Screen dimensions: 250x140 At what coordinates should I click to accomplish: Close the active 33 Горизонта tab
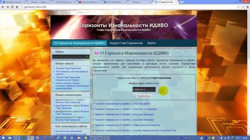coord(176,2)
